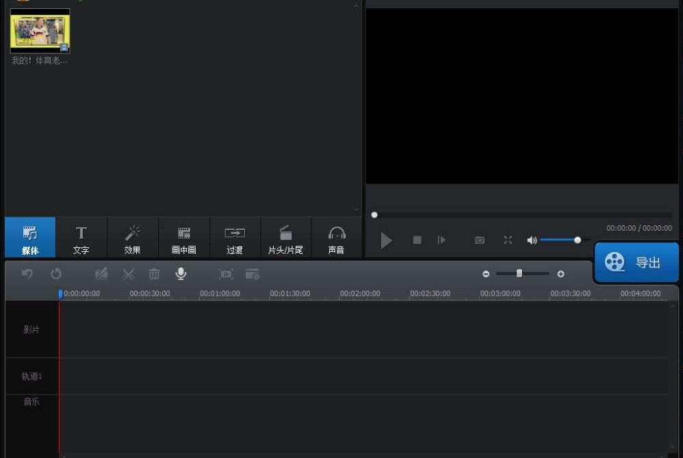This screenshot has width=683, height=458.
Task: Switch to the 文字 text tab
Action: [81, 238]
